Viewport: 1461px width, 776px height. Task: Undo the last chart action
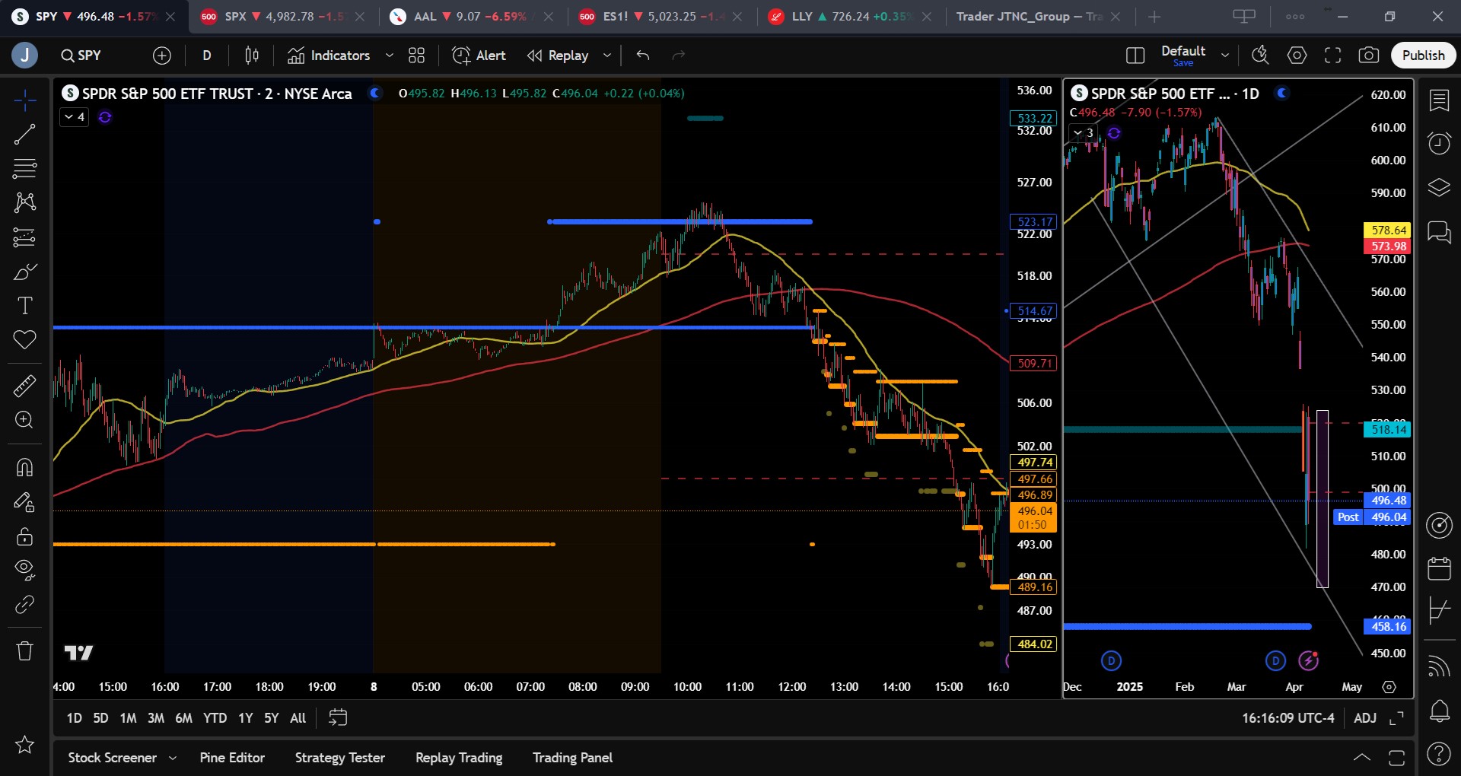643,56
